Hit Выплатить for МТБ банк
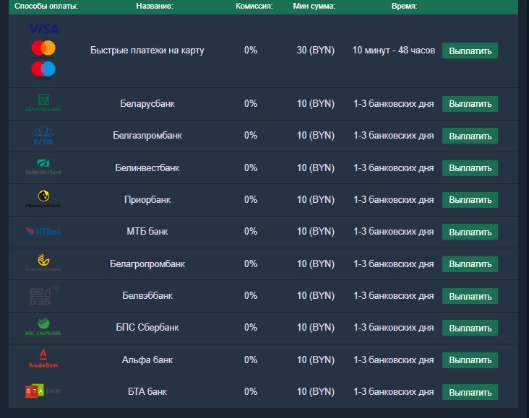The width and height of the screenshot is (529, 418). tap(470, 232)
